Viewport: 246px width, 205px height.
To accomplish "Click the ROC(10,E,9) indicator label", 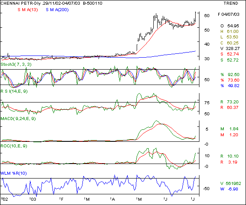I will point(14,146).
